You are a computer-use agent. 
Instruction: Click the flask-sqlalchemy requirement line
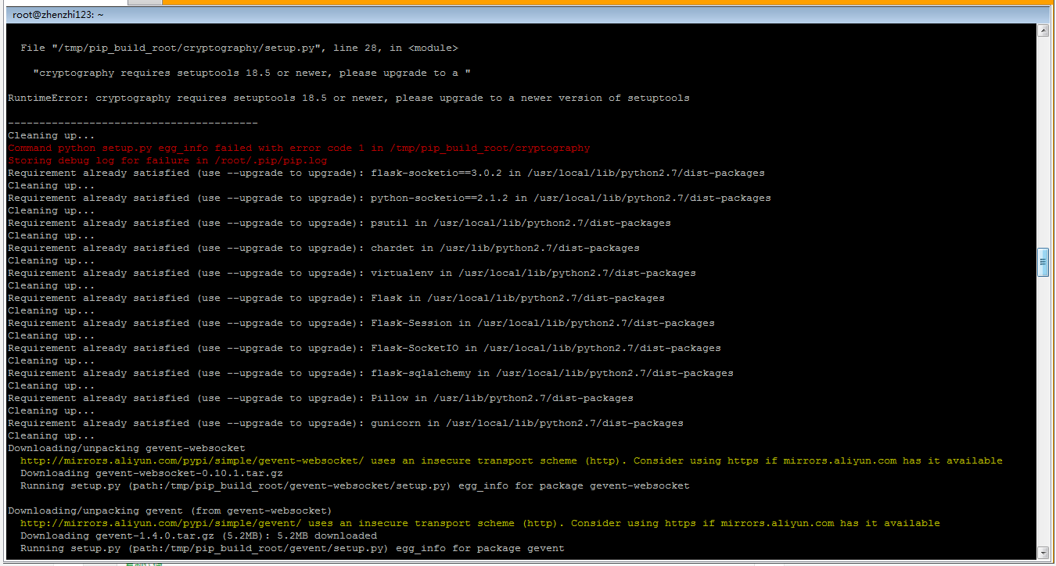371,374
